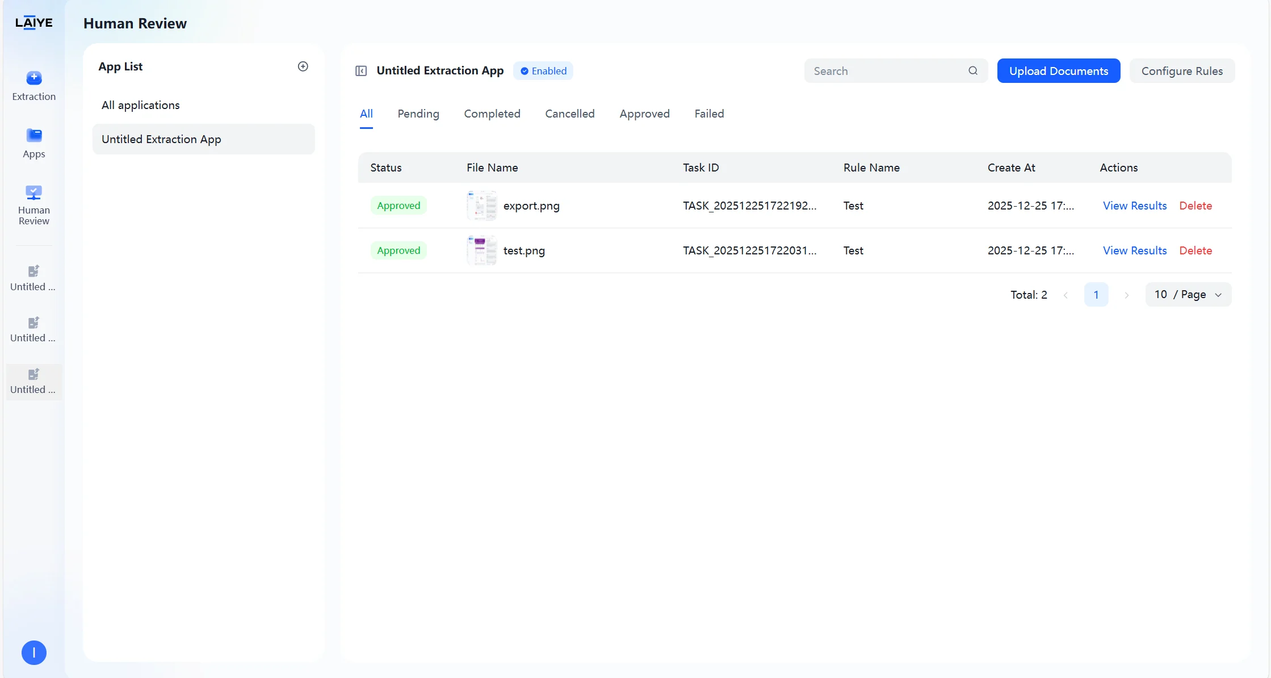Delete the export.png task
The image size is (1271, 678).
pos(1196,206)
